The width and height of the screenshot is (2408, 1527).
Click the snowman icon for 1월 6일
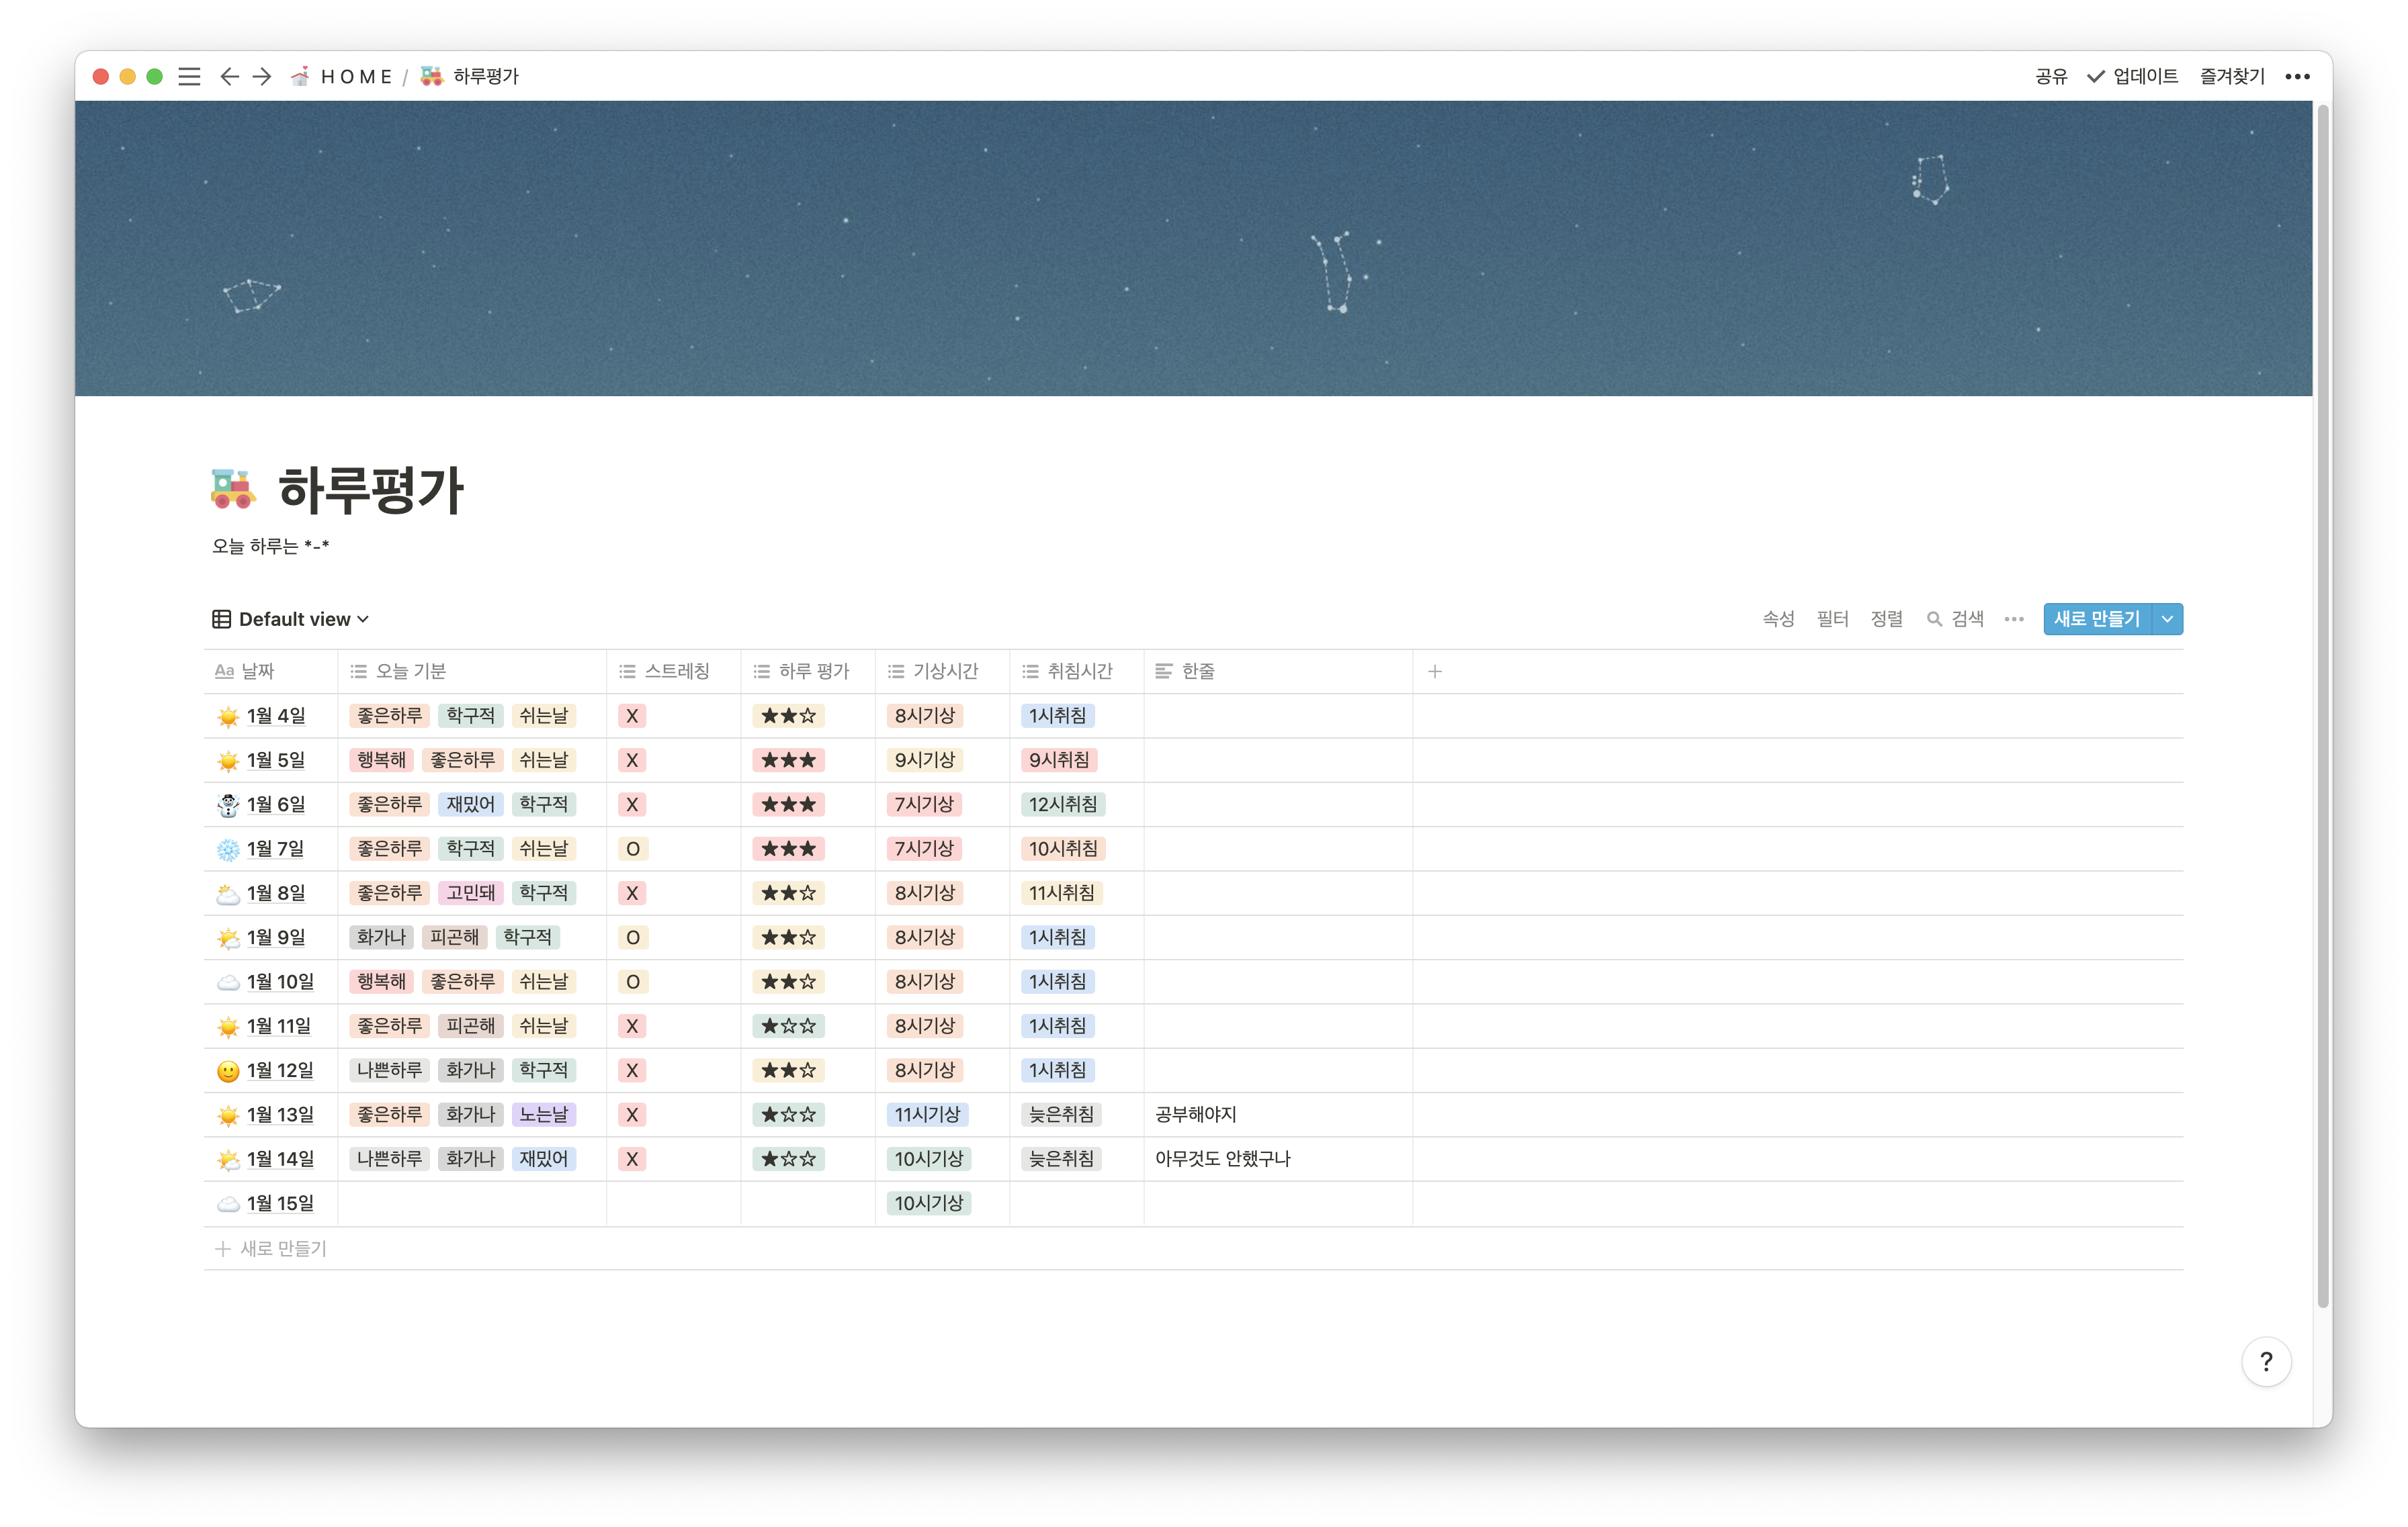[x=228, y=806]
